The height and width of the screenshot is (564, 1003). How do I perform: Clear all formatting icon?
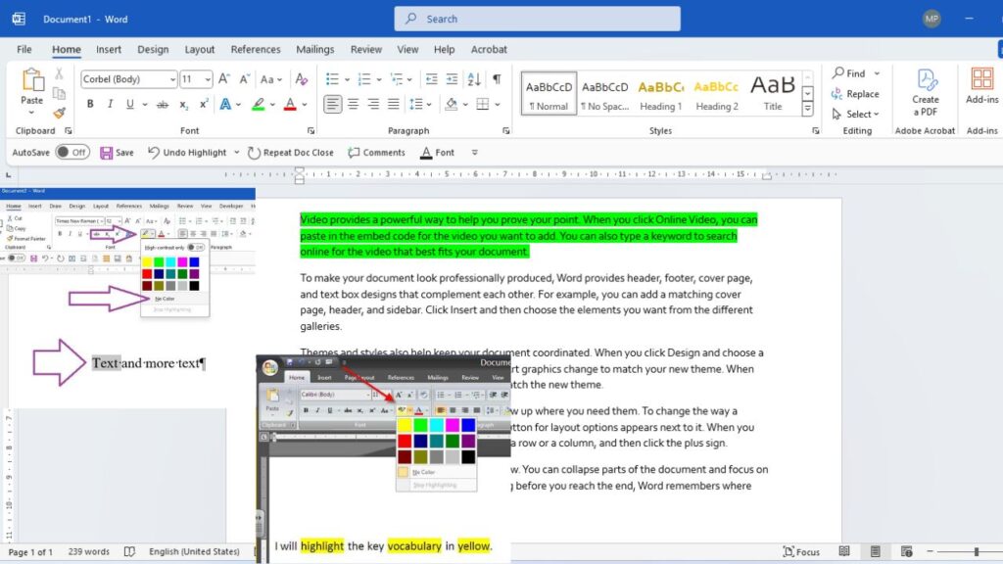point(302,78)
